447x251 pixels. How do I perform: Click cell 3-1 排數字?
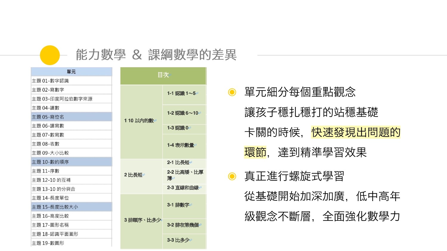tap(184, 206)
